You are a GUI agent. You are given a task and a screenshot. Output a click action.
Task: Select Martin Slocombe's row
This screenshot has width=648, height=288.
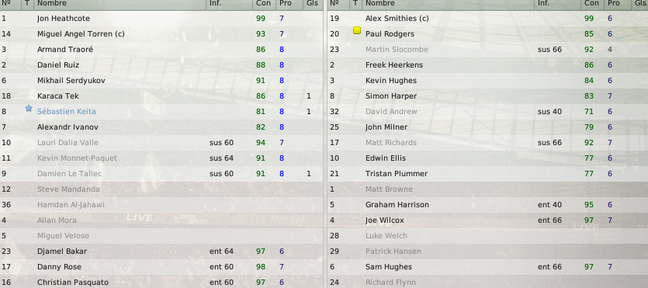(x=487, y=50)
